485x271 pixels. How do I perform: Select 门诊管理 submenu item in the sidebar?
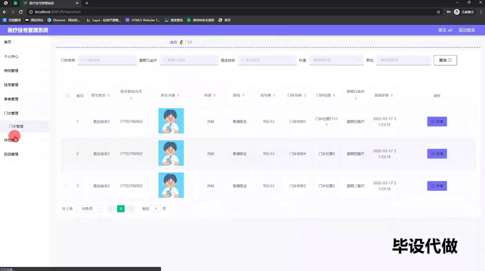[x=16, y=126]
